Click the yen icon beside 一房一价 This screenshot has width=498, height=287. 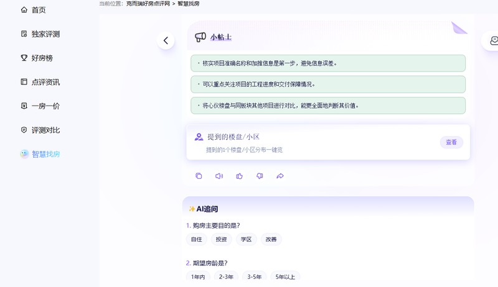click(24, 106)
